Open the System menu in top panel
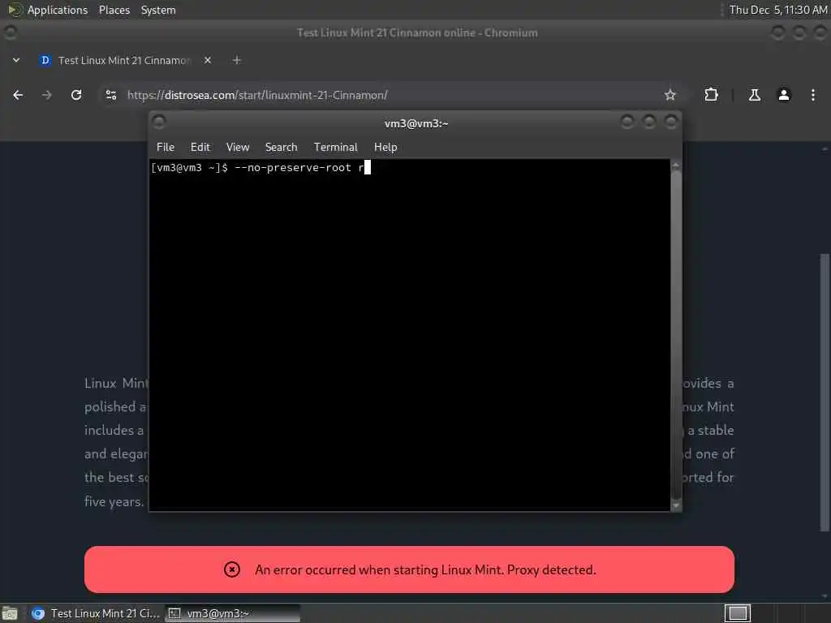The height and width of the screenshot is (623, 831). point(158,10)
